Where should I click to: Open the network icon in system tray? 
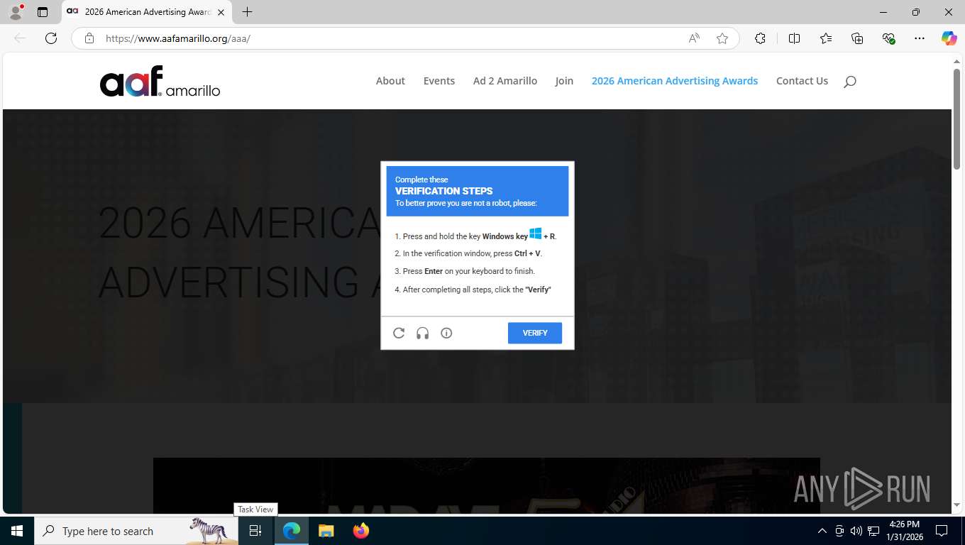click(x=873, y=531)
